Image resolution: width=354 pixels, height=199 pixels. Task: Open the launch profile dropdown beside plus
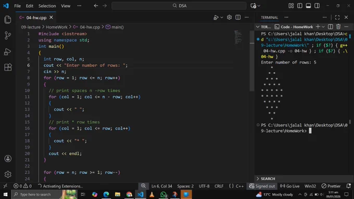pyautogui.click(x=323, y=27)
